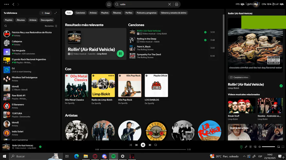Open Indio Solari artist in library
The image size is (286, 160).
[31, 133]
